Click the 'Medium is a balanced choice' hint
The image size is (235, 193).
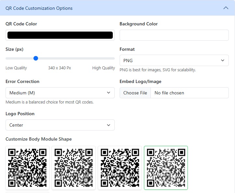49,102
